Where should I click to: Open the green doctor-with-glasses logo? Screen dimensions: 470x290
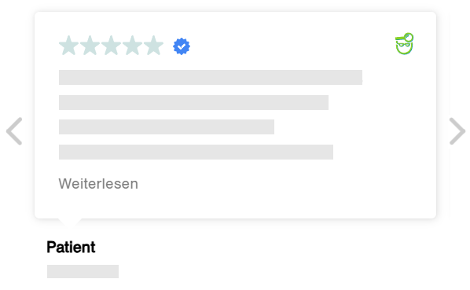(x=404, y=44)
